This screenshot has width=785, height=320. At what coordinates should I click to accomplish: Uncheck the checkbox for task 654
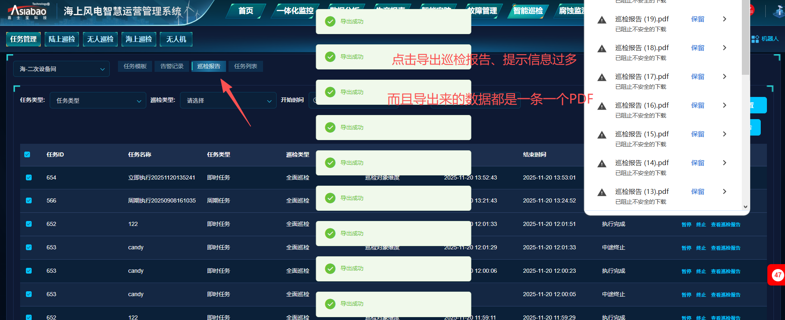(x=29, y=177)
